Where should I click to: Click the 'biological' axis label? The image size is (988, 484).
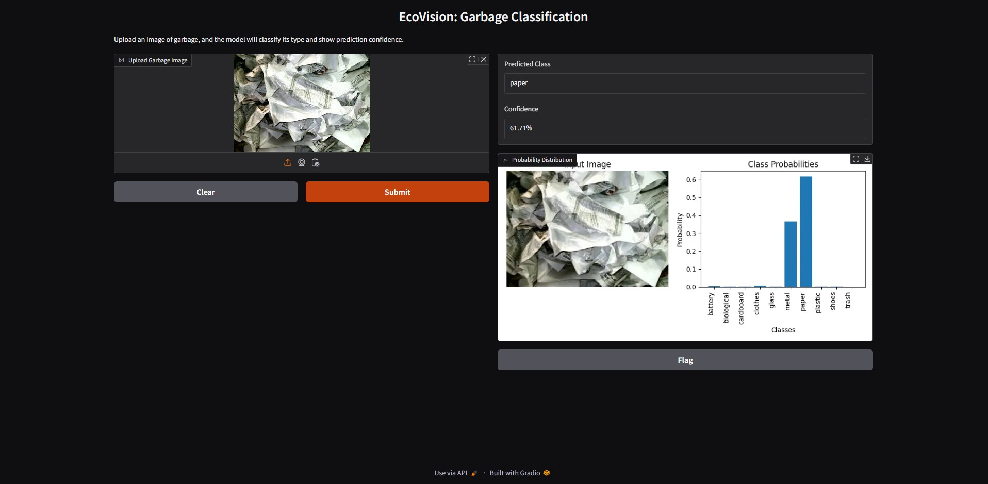tap(726, 308)
